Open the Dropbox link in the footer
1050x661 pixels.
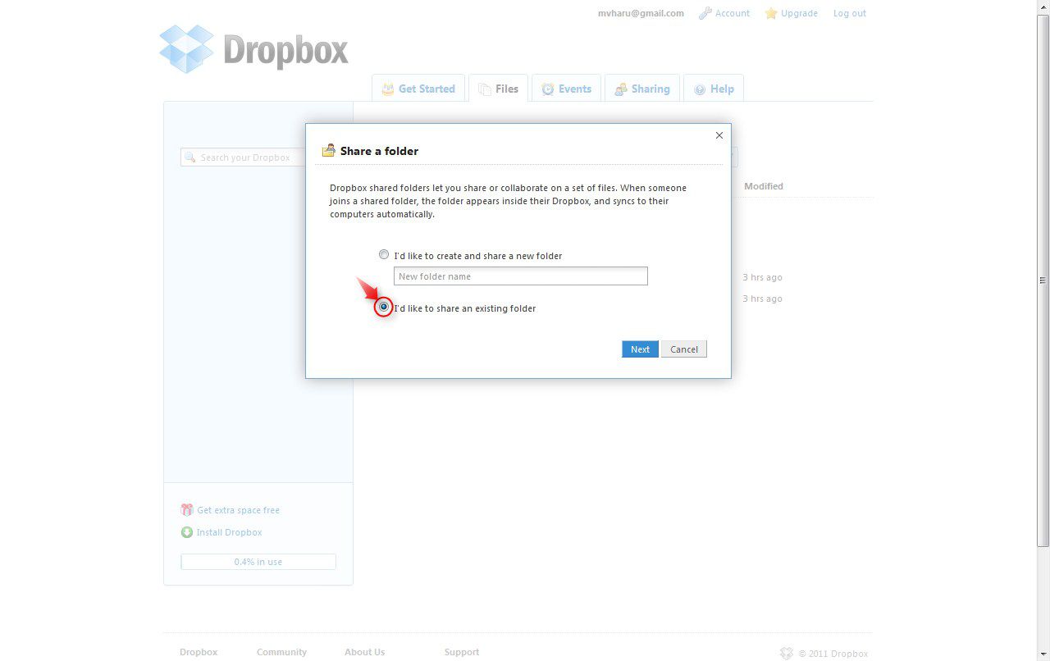pyautogui.click(x=199, y=652)
